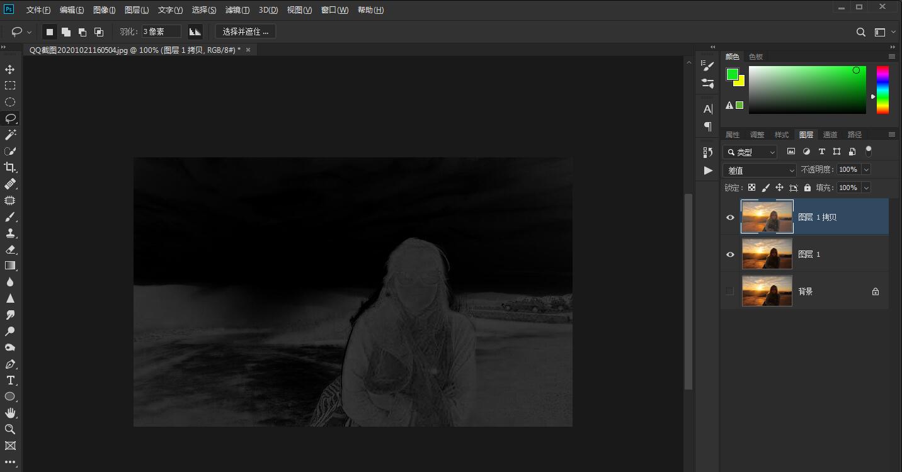Screen dimensions: 902x472
Task: Select the Move tool
Action: pyautogui.click(x=10, y=69)
